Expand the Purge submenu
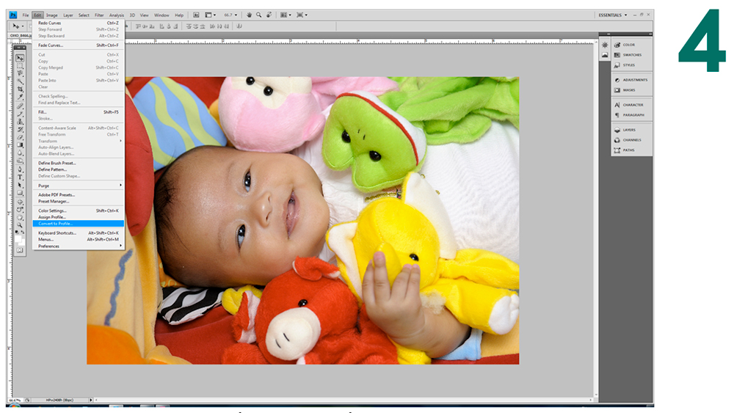 [79, 185]
